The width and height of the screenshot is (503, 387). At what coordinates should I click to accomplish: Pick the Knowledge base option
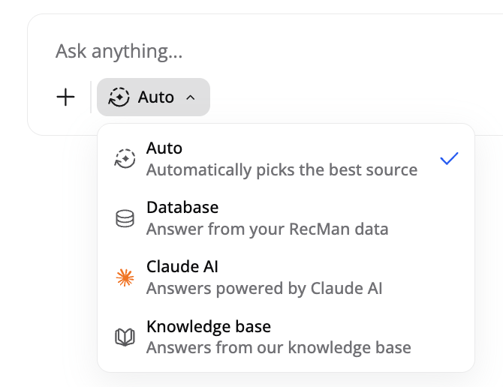click(286, 337)
